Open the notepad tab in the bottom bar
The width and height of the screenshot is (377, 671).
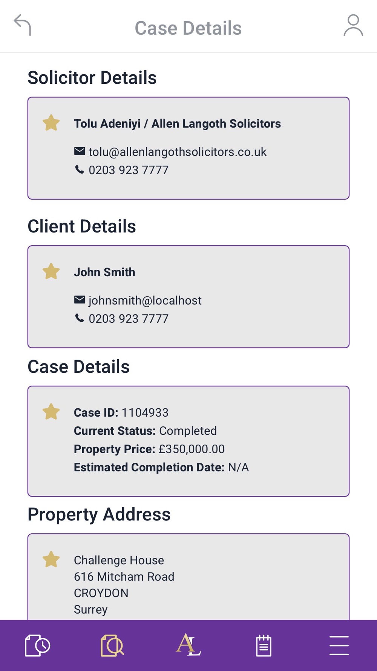(264, 645)
